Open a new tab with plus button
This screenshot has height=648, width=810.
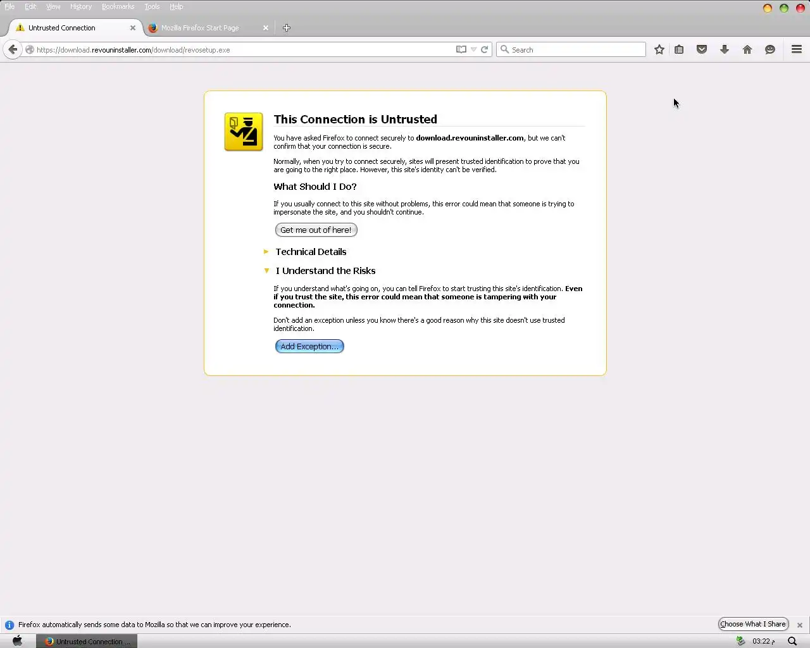pos(287,28)
